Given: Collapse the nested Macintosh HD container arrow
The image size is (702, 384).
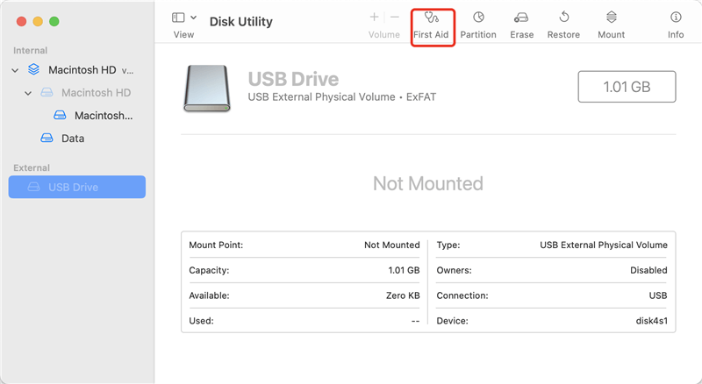Looking at the screenshot, I should click(28, 93).
